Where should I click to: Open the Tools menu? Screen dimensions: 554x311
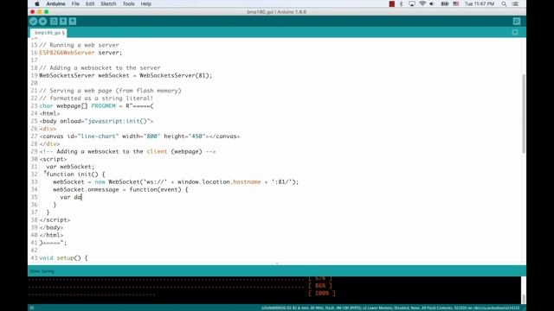click(x=128, y=3)
